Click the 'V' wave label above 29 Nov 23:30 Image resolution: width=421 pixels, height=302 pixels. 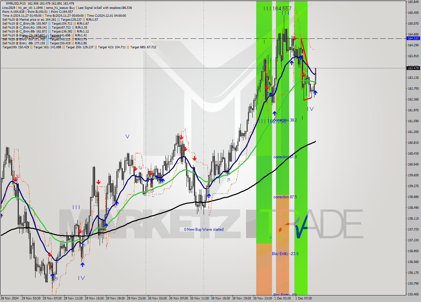127,137
